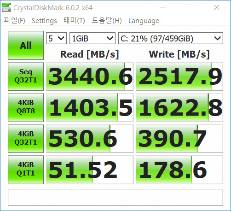Screen dimensions: 231x211
Task: Select the 4KiB Q32T1 read result 530.6
Action: click(x=90, y=139)
